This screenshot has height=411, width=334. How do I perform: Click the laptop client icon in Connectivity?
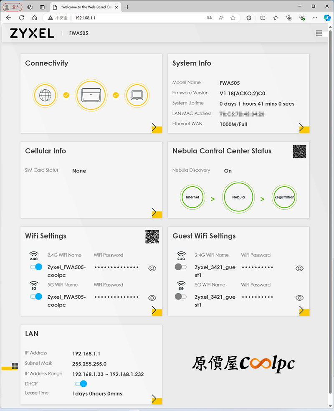(137, 95)
